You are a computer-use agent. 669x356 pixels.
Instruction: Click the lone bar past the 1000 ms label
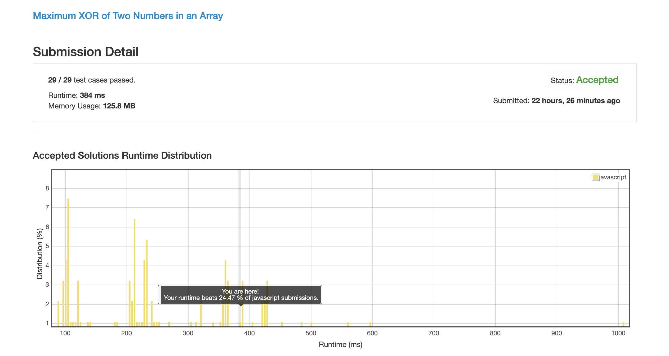pos(623,324)
